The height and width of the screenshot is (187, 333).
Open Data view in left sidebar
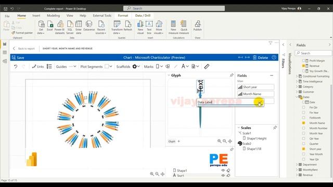[x=5, y=52]
